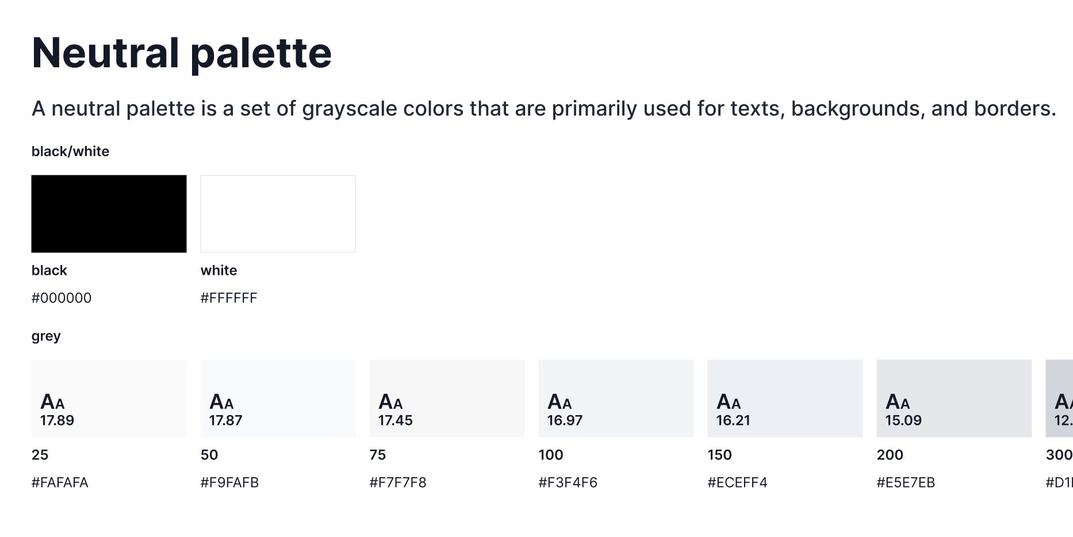The width and height of the screenshot is (1073, 537).
Task: Click the white color swatch
Action: click(x=278, y=214)
